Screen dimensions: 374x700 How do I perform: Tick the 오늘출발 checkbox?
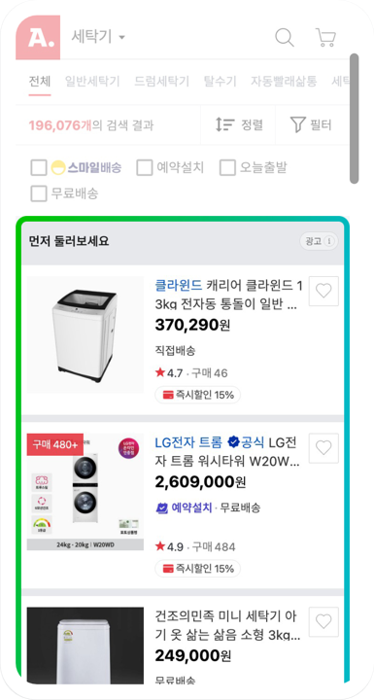(x=227, y=168)
